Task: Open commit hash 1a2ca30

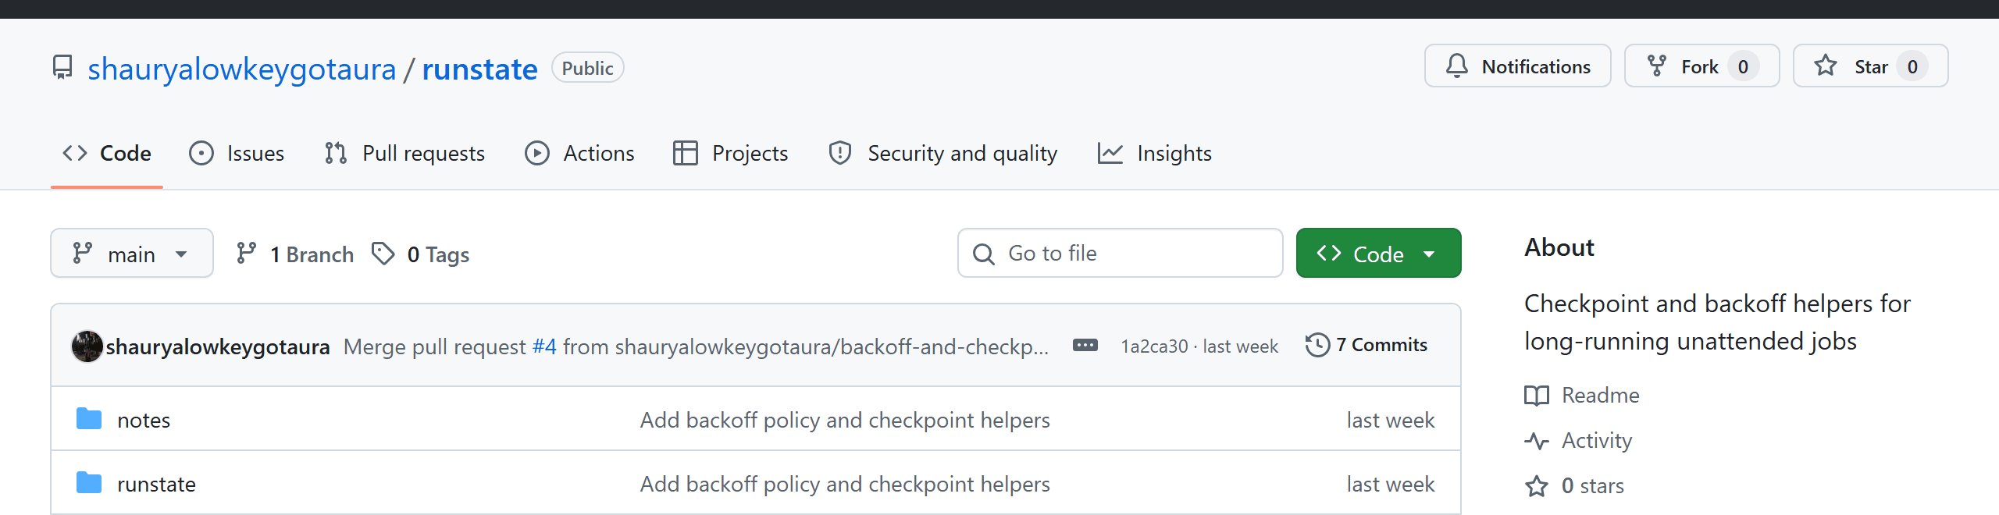Action: point(1154,346)
